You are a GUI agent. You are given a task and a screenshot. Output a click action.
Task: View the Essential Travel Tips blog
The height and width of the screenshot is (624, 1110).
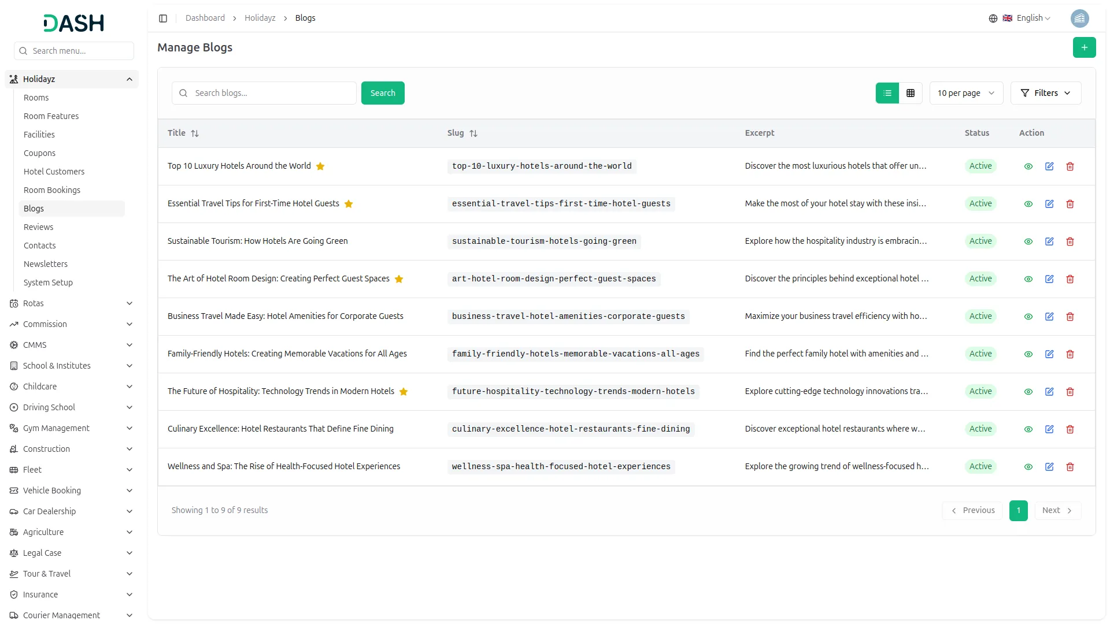pos(1028,204)
